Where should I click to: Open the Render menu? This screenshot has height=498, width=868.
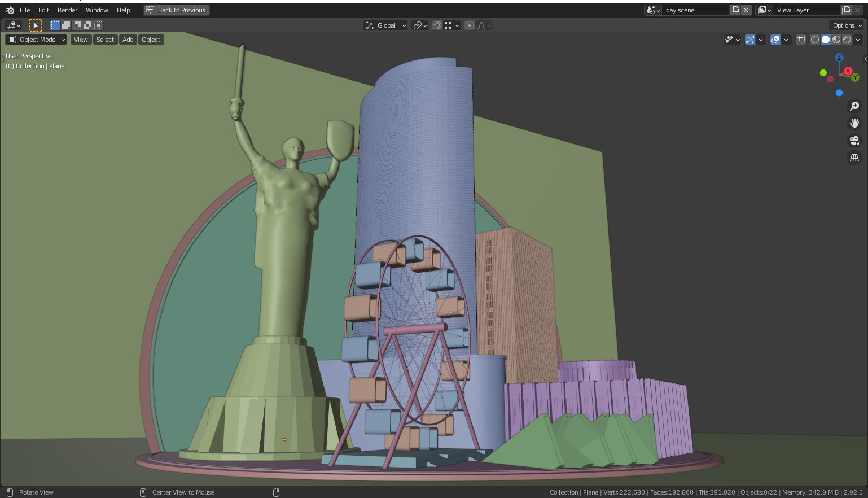(x=68, y=10)
